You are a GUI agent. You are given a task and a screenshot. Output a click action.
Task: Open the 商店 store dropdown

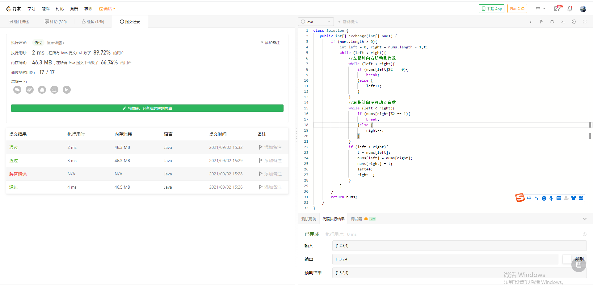[x=107, y=9]
